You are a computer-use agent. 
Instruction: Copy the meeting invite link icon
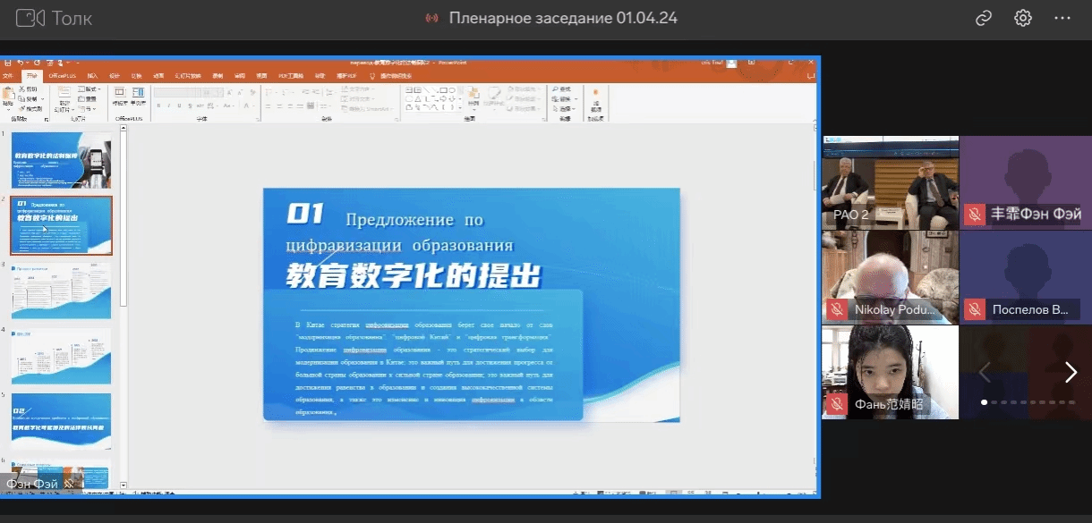tap(984, 18)
